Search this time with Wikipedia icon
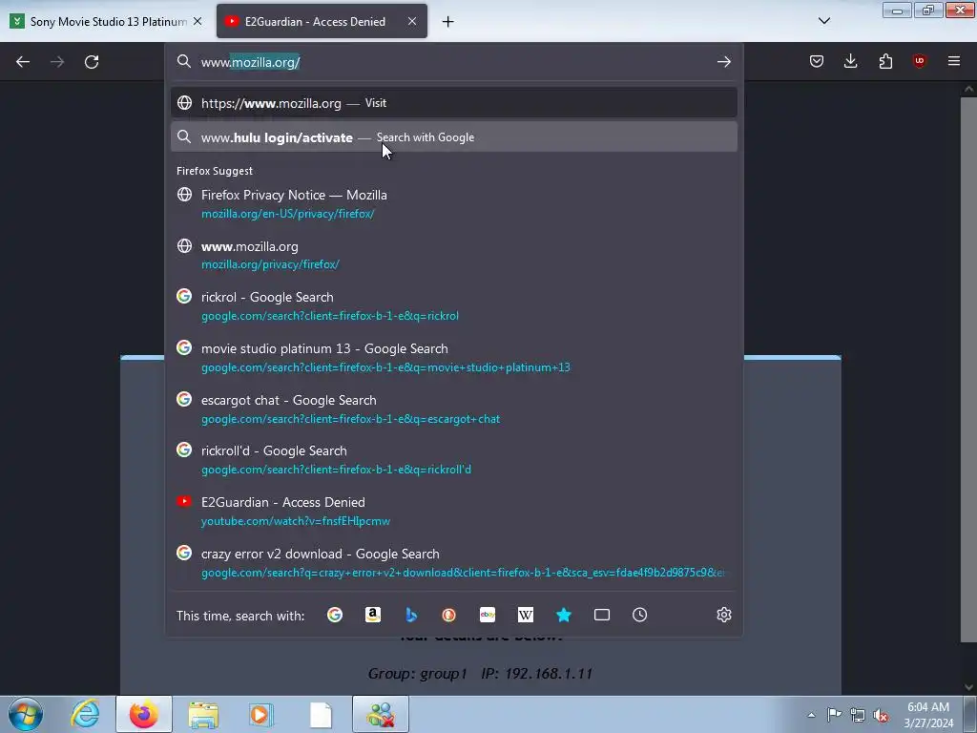The image size is (977, 733). [x=526, y=616]
